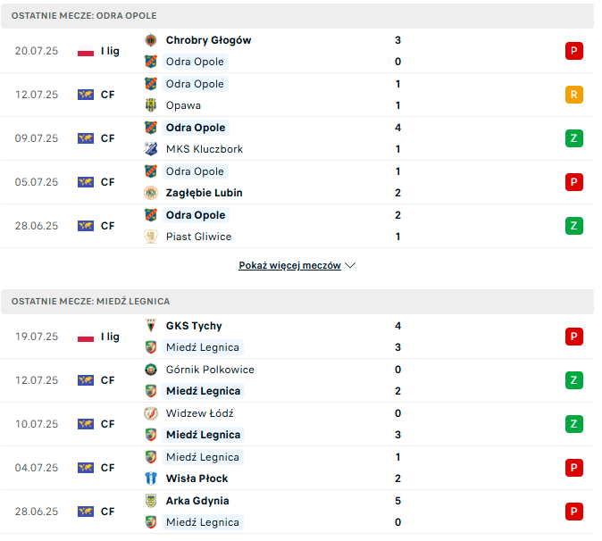Click the MKS Kluczbork crest icon
602x541 pixels.
151,149
